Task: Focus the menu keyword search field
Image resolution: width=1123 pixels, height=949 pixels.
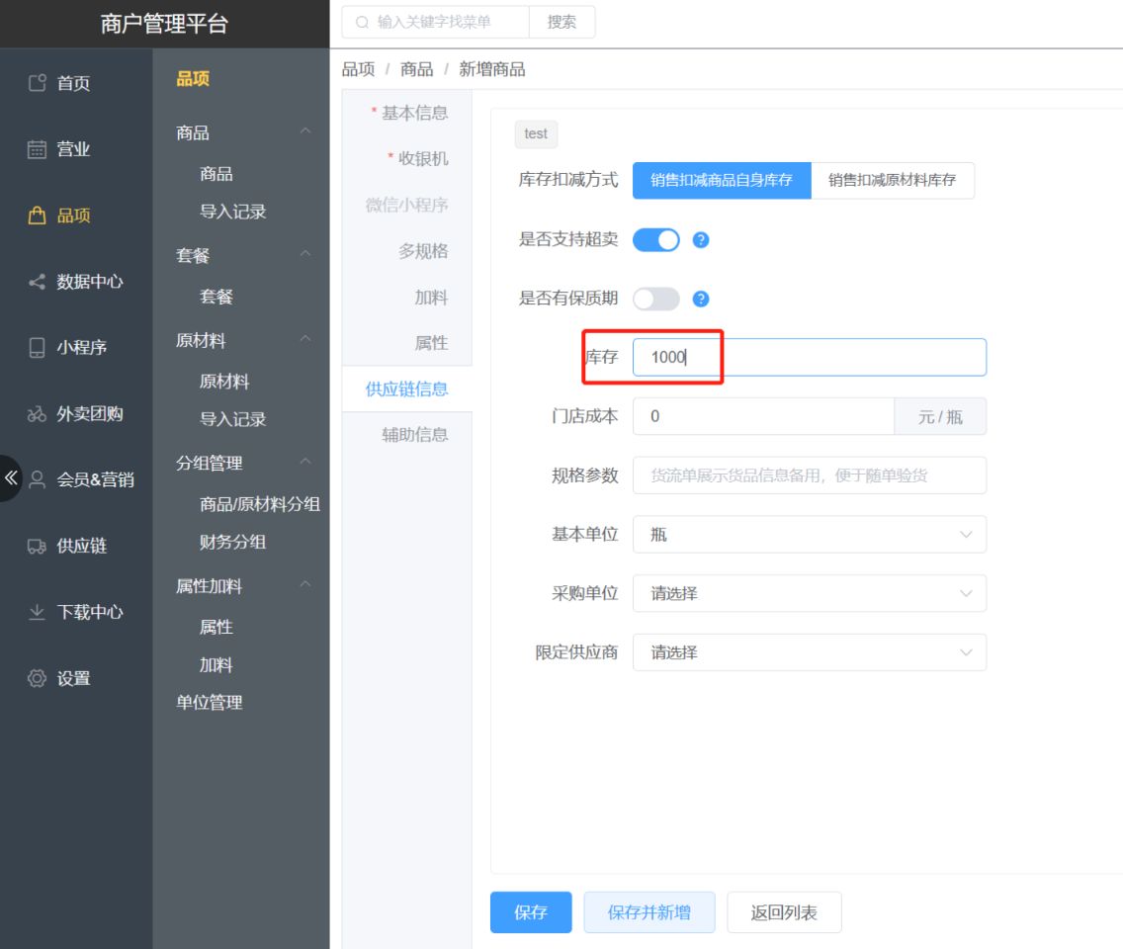Action: pyautogui.click(x=435, y=22)
